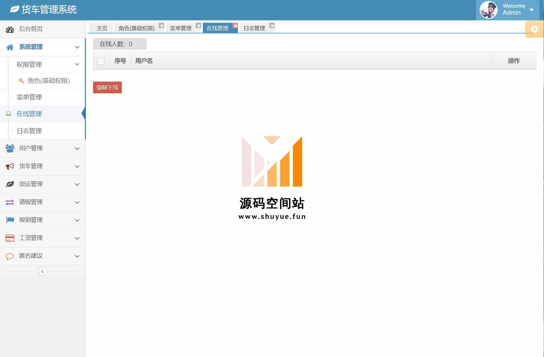Open the Welcome Admin user dropdown
Screen dimensions: 544x357
click(x=531, y=10)
